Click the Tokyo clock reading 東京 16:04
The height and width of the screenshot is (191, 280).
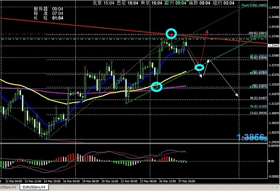[151, 3]
